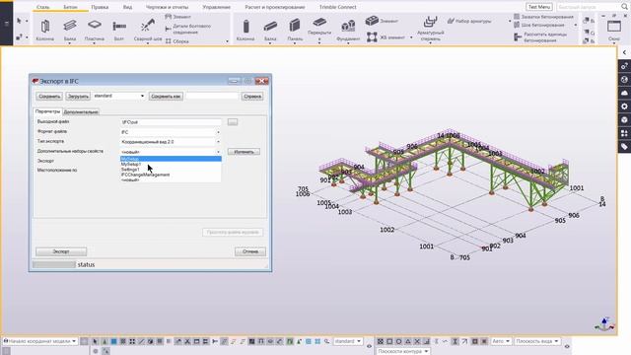Screen dimensions: 631x355
Task: Toggle snap to intersection X switch
Action: pos(417,341)
